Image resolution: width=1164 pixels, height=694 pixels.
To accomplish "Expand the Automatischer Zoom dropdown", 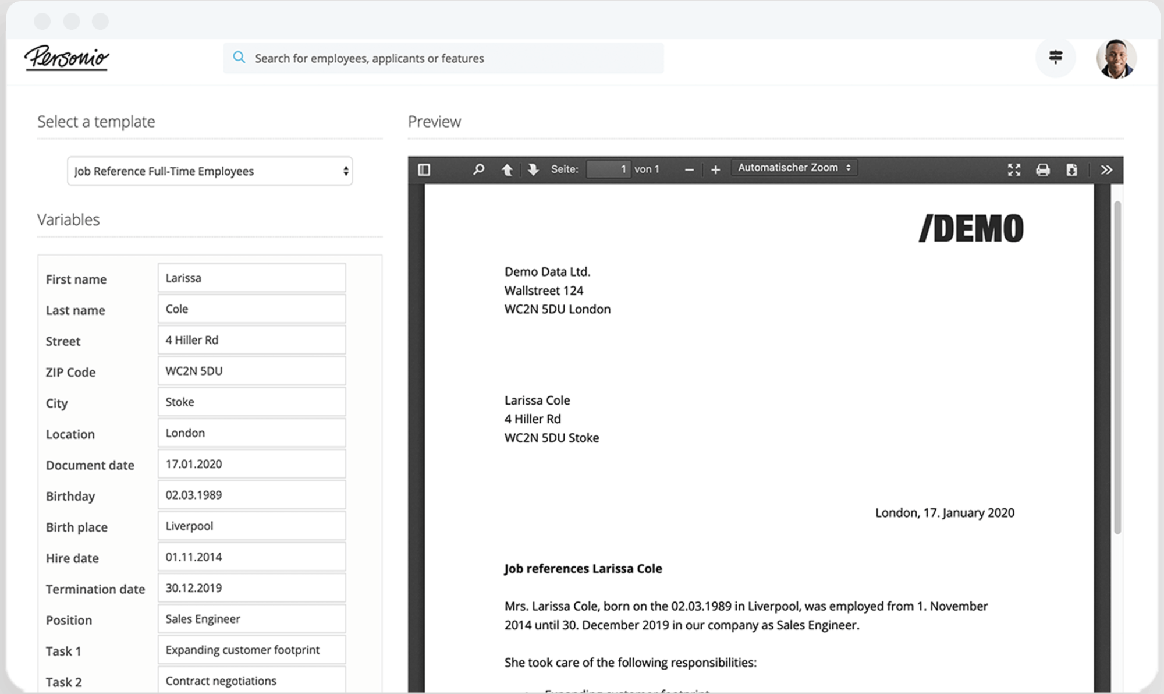I will pos(793,169).
